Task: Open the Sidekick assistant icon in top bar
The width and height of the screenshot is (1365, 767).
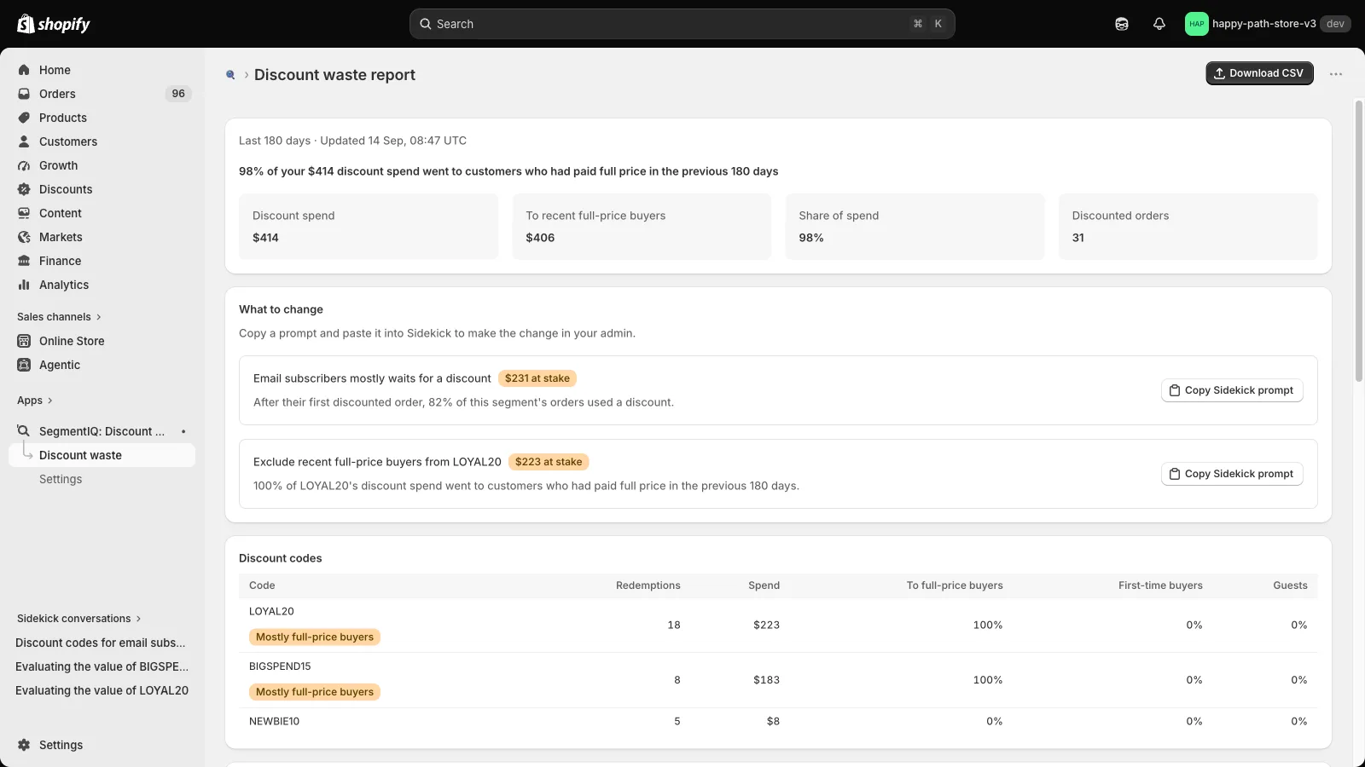Action: [x=1122, y=24]
